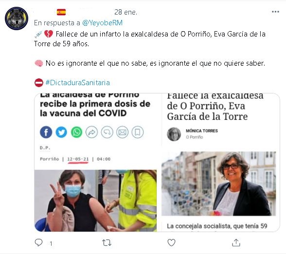Click the bookmark save icon in article
Image resolution: width=286 pixels, height=254 pixels.
tap(138, 132)
